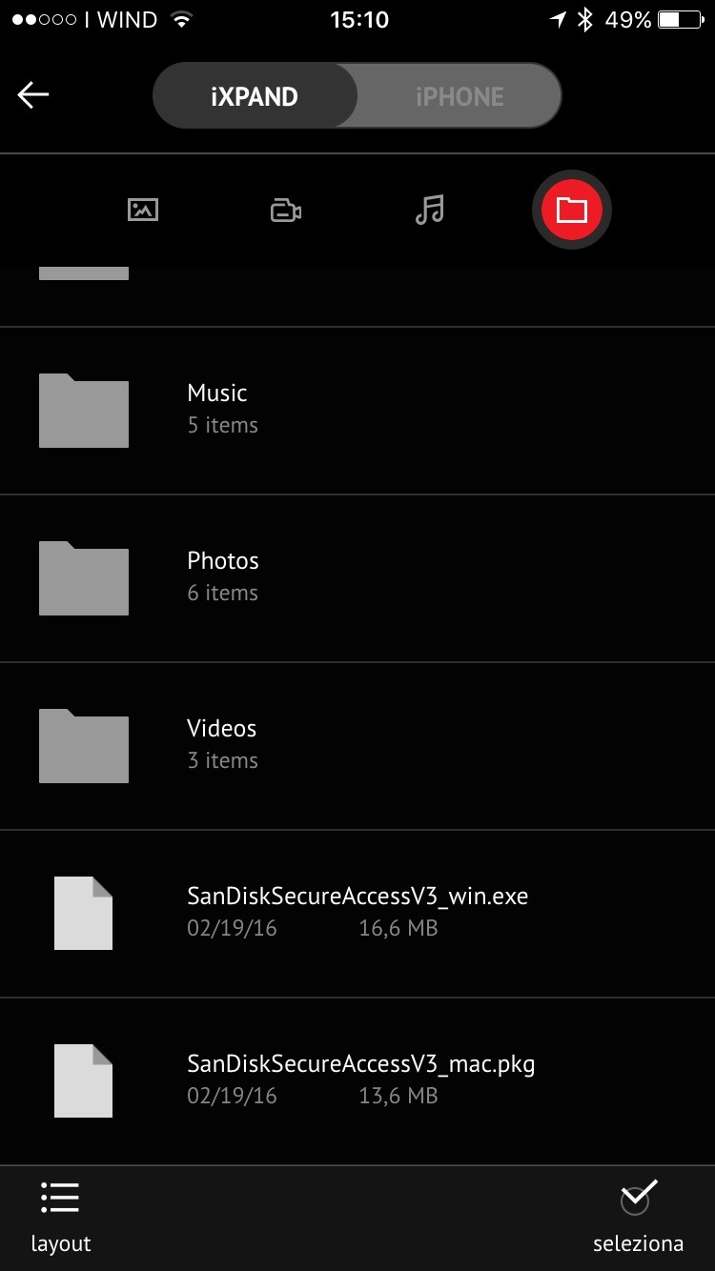Switch to the iXPAND storage segment
The image size is (715, 1271).
click(255, 96)
